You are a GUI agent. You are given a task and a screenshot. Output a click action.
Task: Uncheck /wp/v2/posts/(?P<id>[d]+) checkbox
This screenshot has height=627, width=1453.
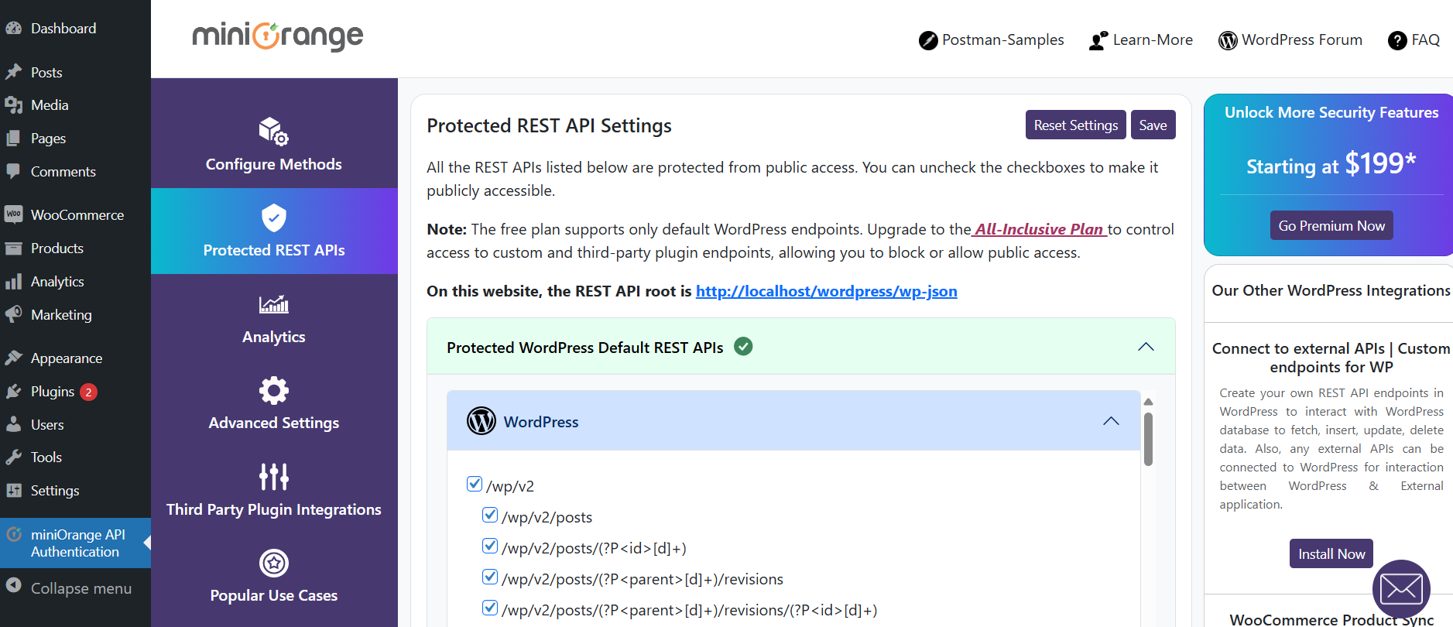click(x=490, y=546)
